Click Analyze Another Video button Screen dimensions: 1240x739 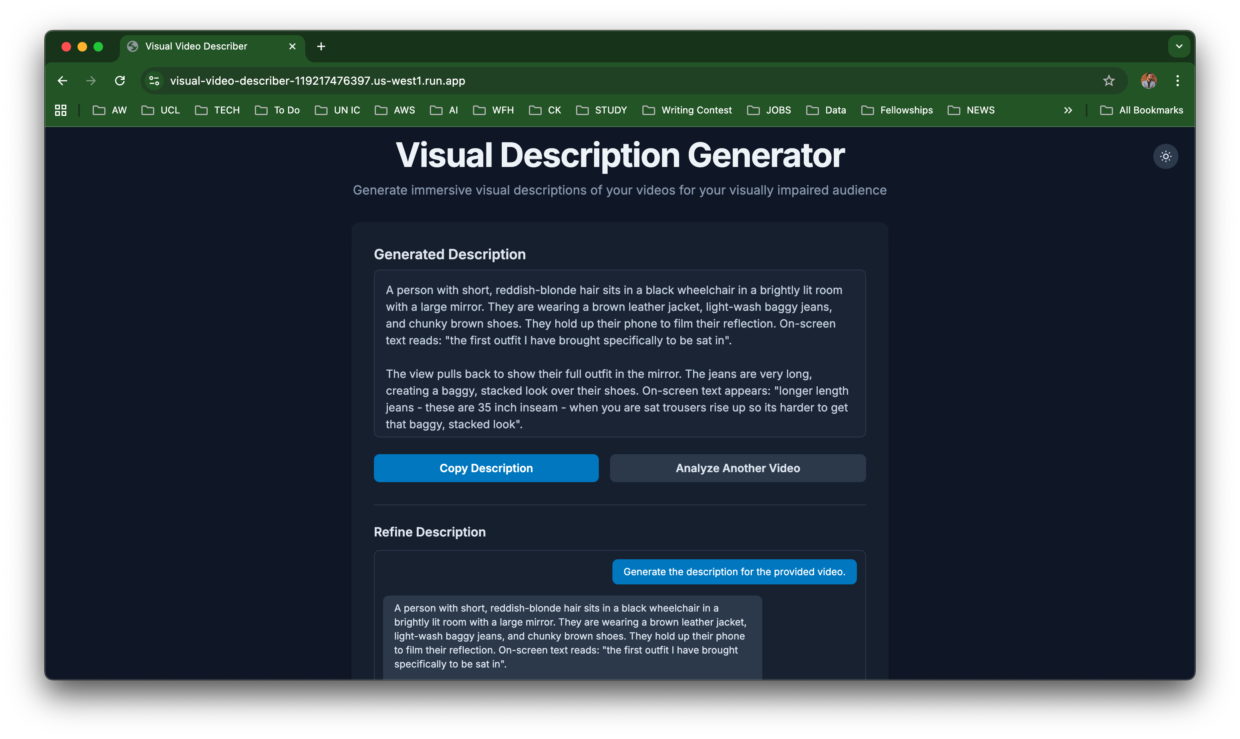pos(737,468)
